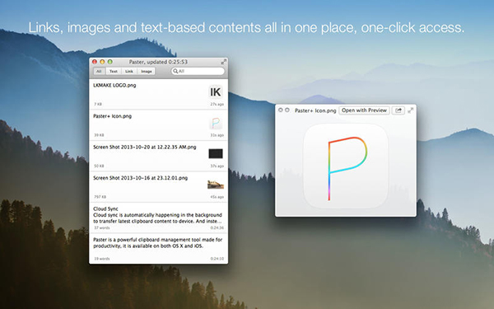Image resolution: width=494 pixels, height=309 pixels.
Task: Select the 'Paster is a powerful' clipping
Action: tap(158, 249)
